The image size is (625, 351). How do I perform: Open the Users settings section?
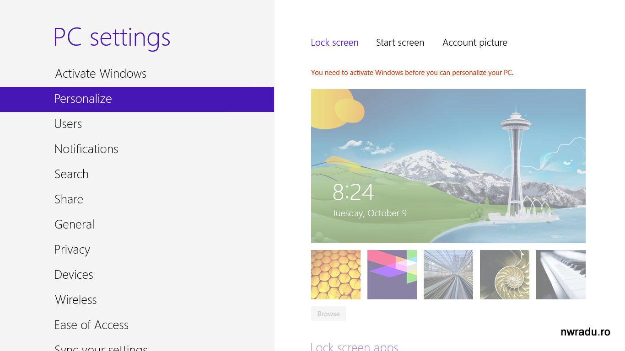click(x=68, y=124)
